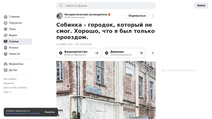The width and height of the screenshot is (212, 119).
Task: Open the Главная home icon
Action: tap(6, 17)
